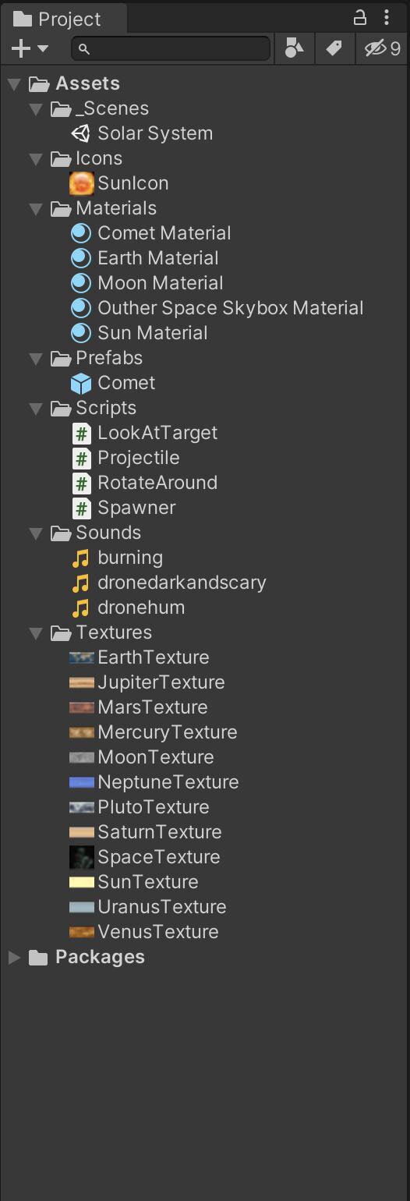Image resolution: width=410 pixels, height=1201 pixels.
Task: Select the Solar System scene icon
Action: click(x=81, y=133)
